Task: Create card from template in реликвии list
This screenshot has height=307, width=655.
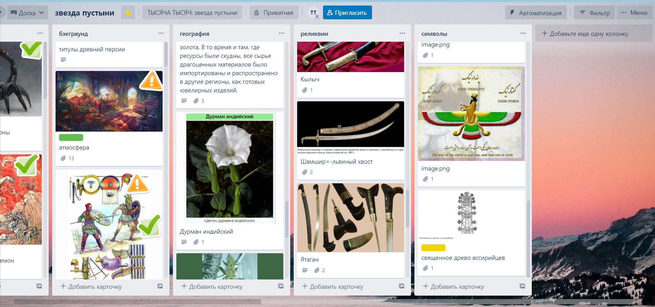Action: coord(402,286)
